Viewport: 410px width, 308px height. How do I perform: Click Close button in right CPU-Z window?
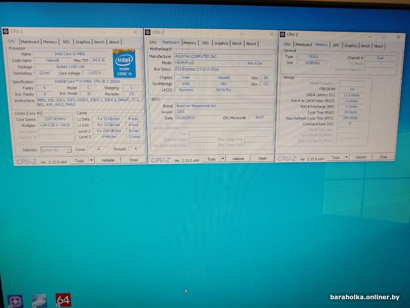point(383,157)
